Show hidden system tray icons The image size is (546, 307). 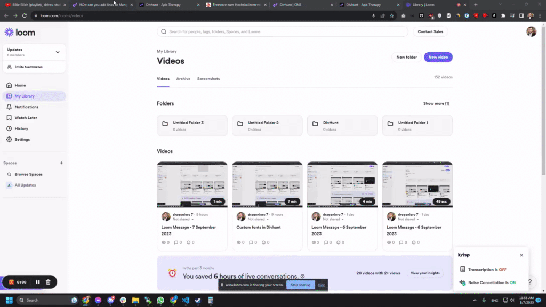[x=475, y=300]
